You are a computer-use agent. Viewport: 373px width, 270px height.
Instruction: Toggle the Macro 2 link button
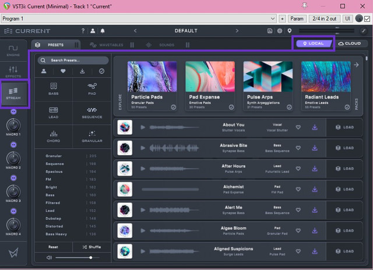13,145
